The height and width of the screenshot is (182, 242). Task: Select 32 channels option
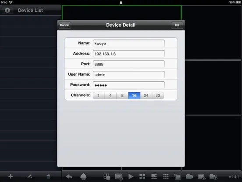[158, 95]
